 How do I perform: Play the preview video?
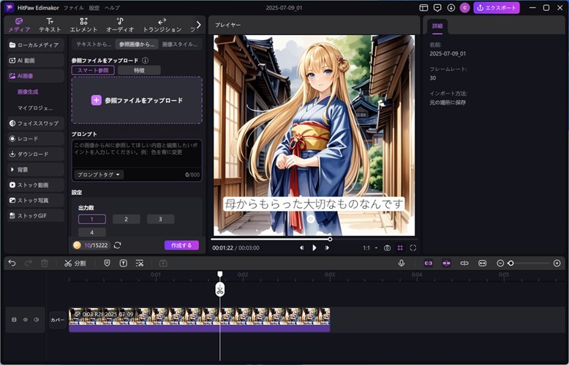[x=314, y=247]
